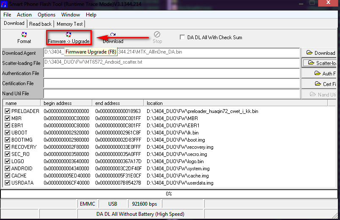Click the Cert File folder icon
This screenshot has height=220, width=340.
point(318,83)
